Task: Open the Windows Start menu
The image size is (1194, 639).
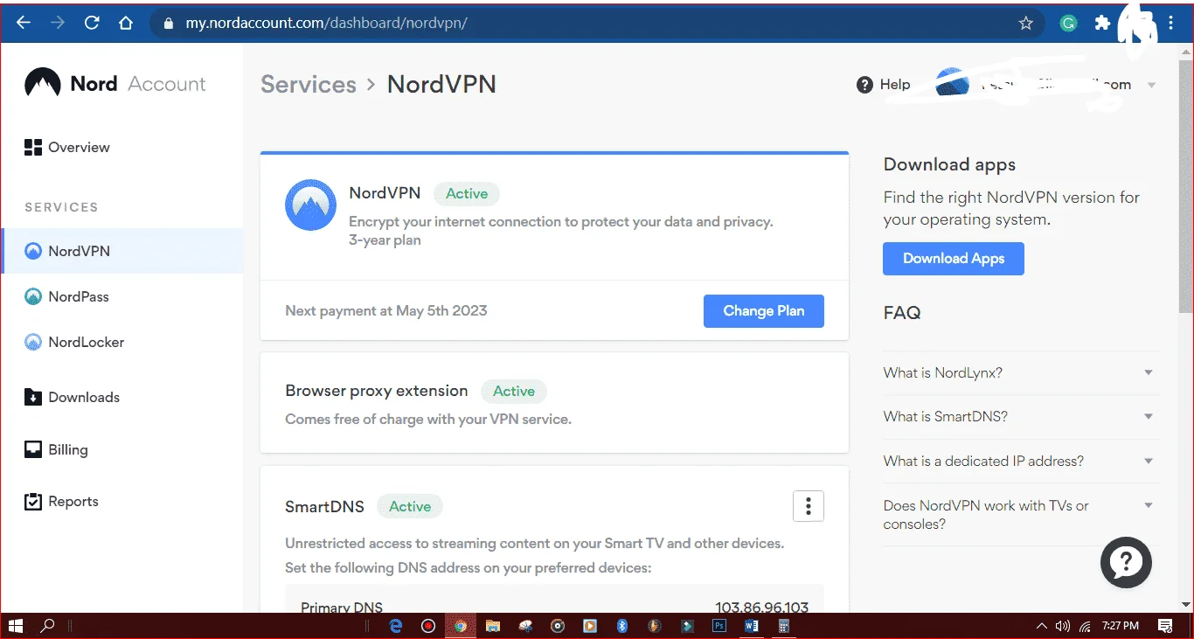Action: [x=16, y=626]
